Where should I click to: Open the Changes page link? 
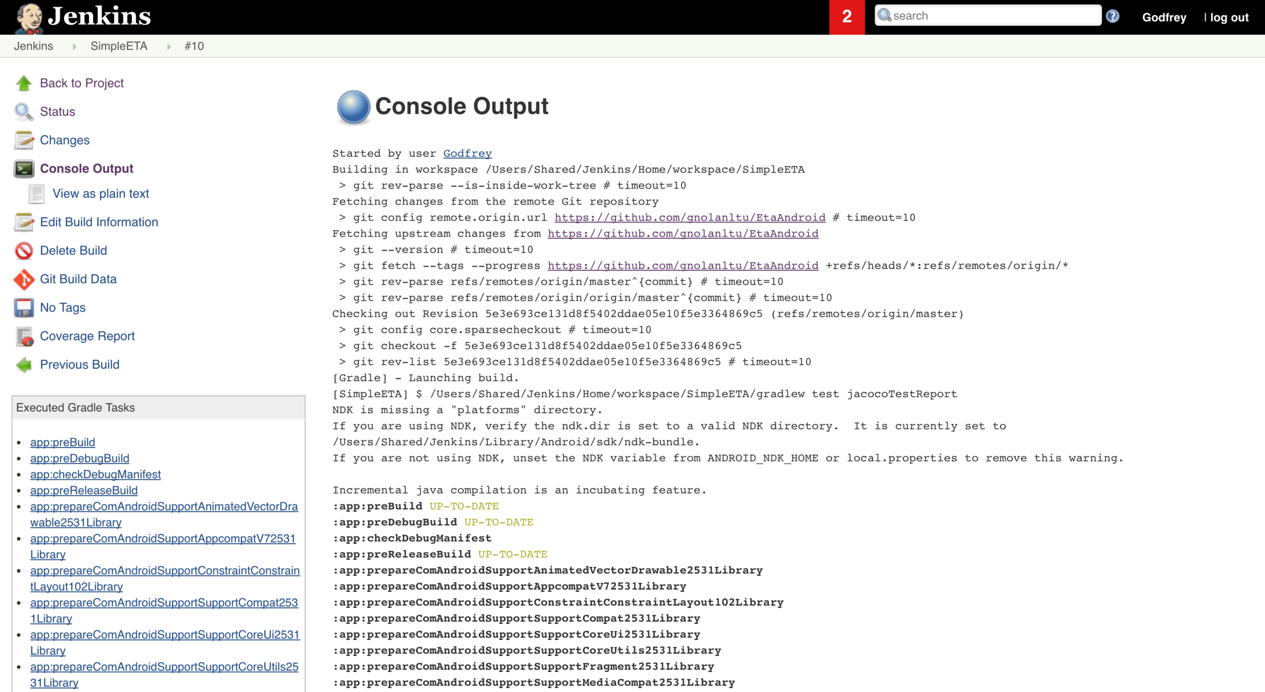click(x=65, y=140)
